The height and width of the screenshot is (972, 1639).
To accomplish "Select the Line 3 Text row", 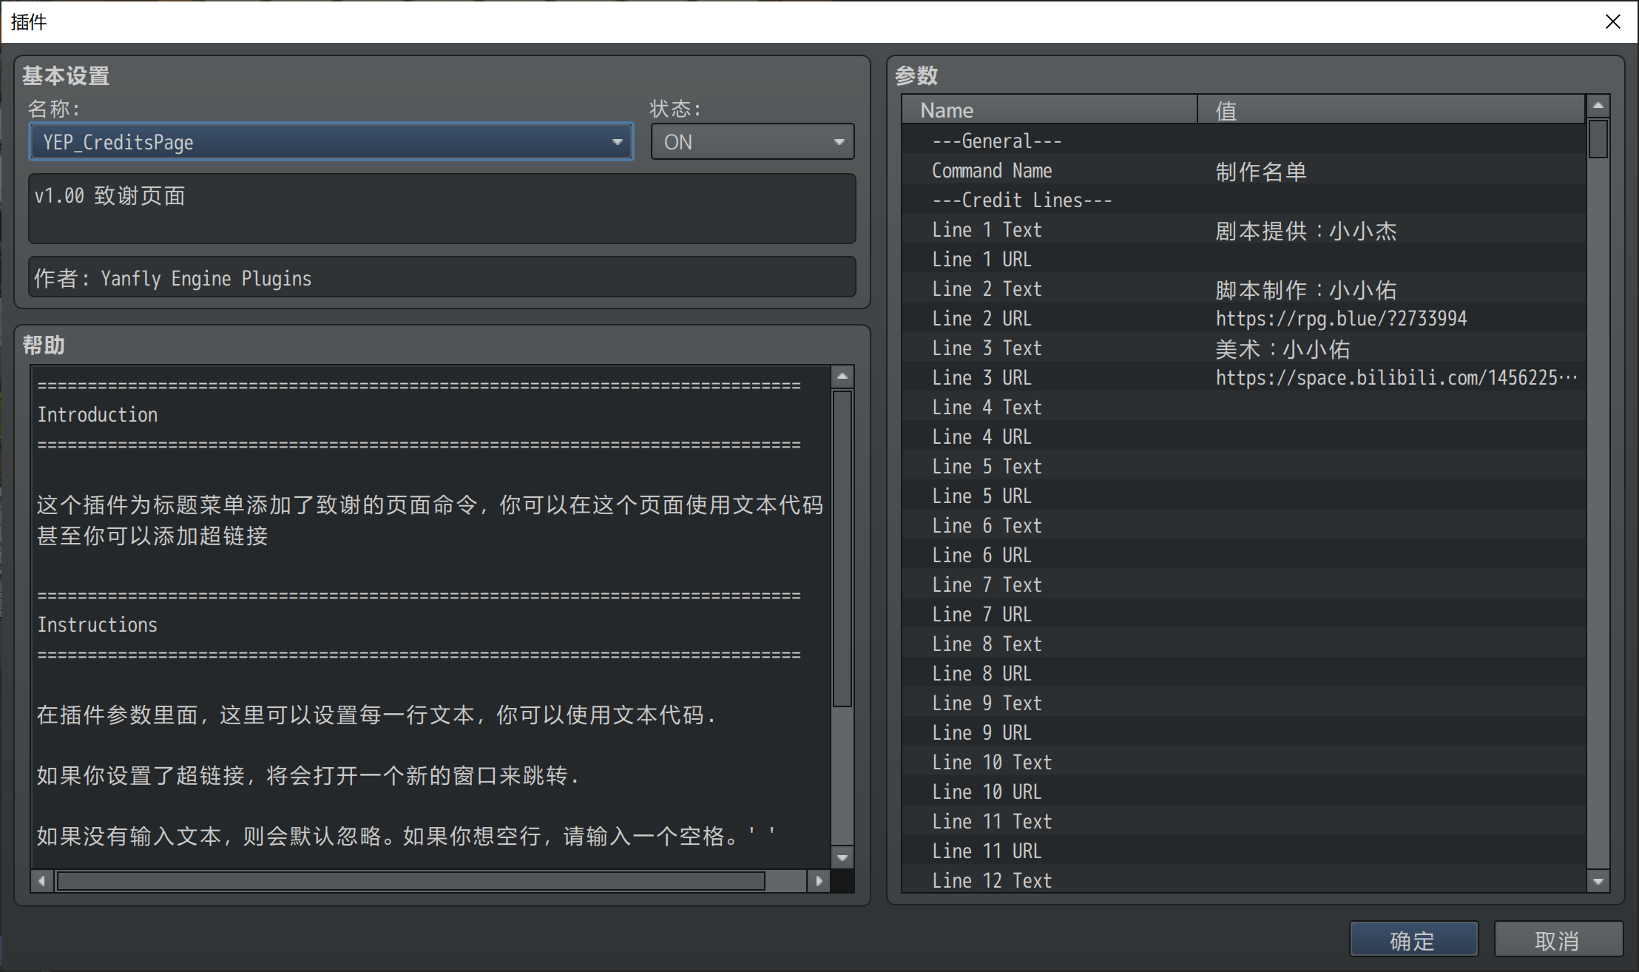I will [1243, 348].
